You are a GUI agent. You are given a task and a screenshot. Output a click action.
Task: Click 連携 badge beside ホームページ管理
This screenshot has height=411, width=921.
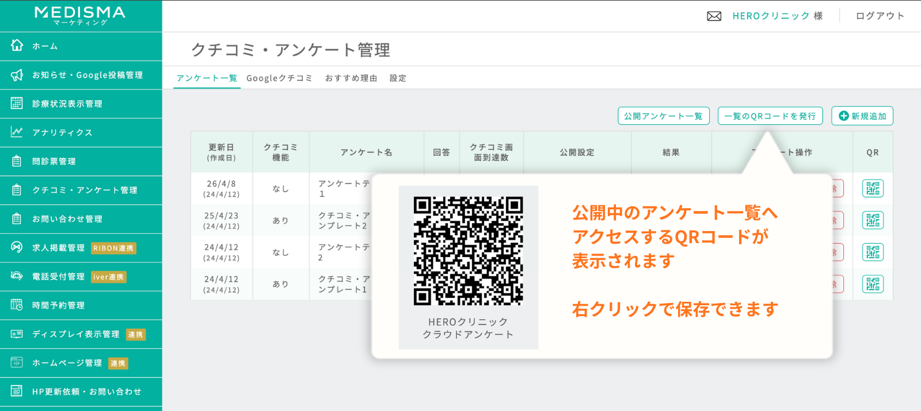pyautogui.click(x=118, y=363)
